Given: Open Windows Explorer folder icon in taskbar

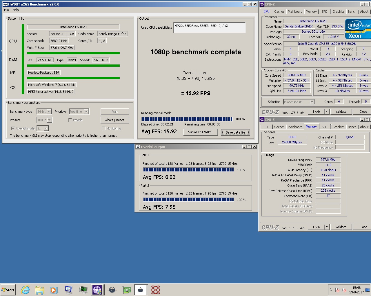Looking at the screenshot, I should (40, 290).
